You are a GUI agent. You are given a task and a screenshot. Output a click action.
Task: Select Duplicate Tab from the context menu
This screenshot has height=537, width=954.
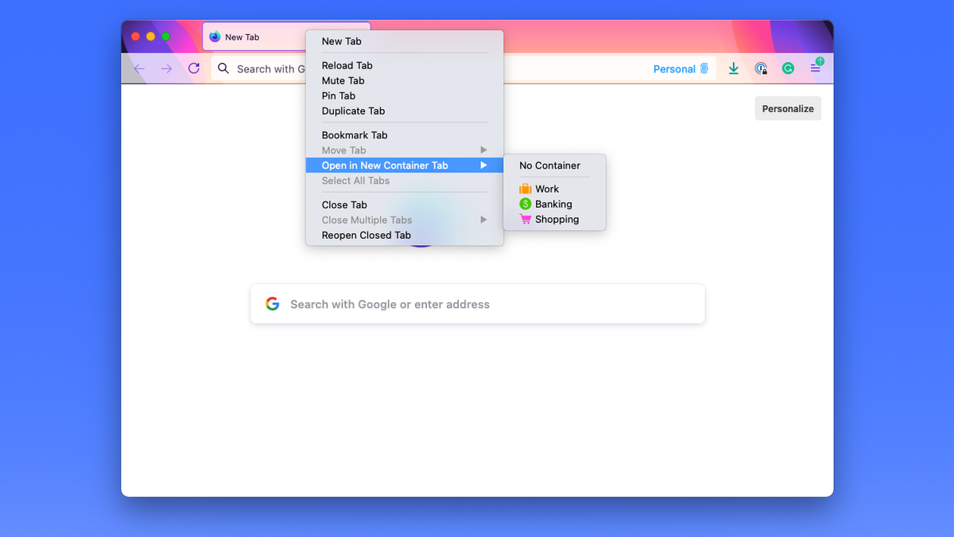point(353,111)
